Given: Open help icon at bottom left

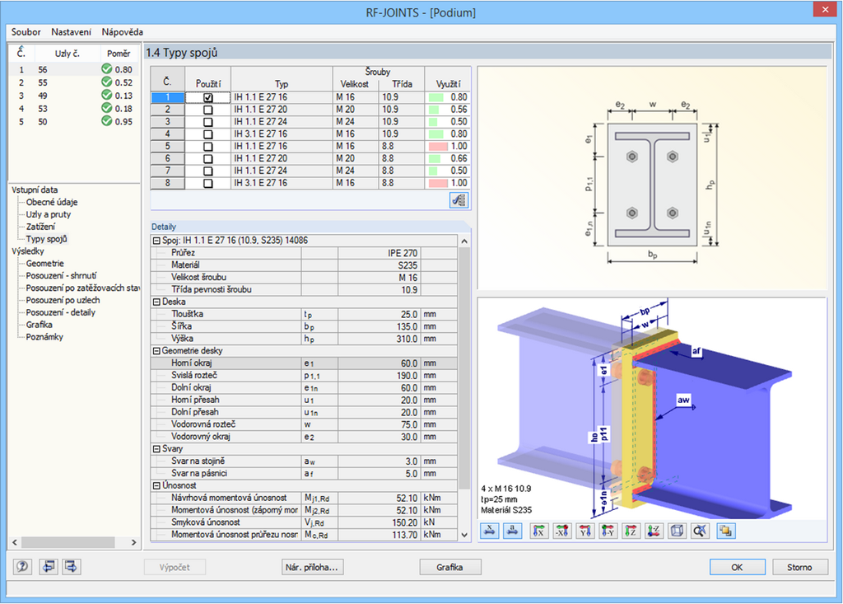Looking at the screenshot, I should [22, 566].
